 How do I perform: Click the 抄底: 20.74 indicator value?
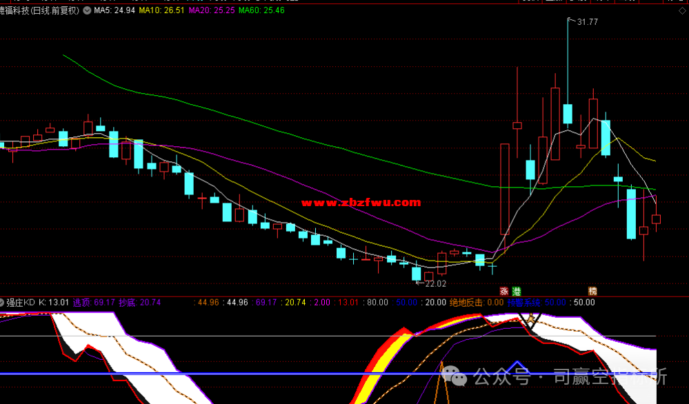click(140, 303)
